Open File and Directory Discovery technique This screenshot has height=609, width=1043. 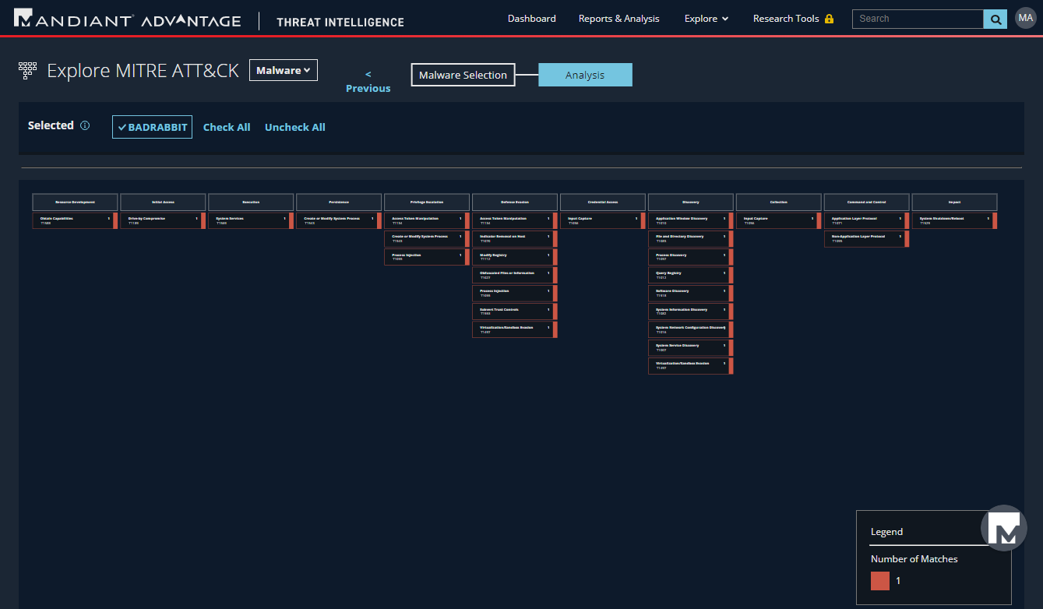[691, 238]
